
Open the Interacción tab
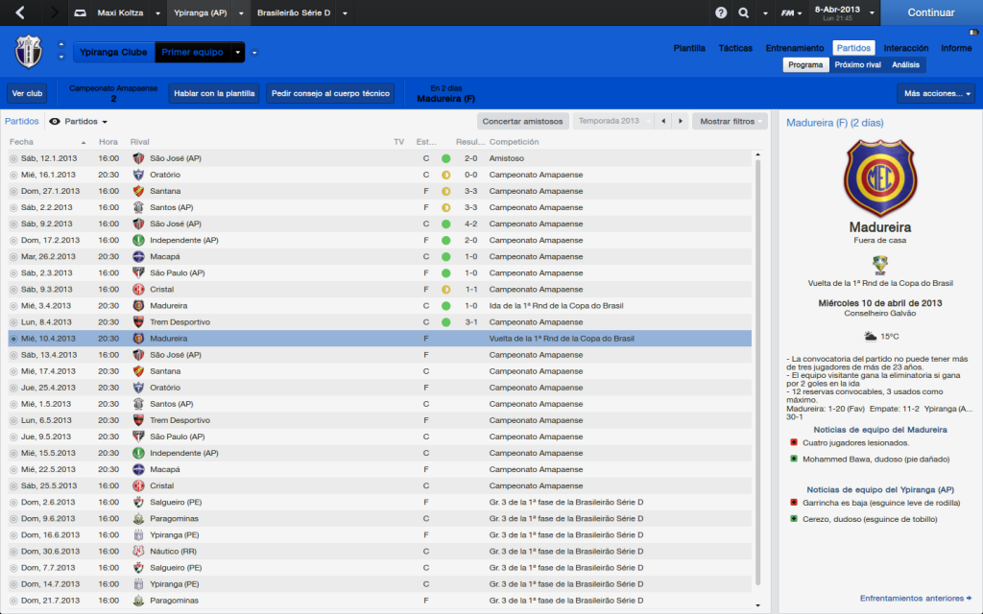click(906, 48)
